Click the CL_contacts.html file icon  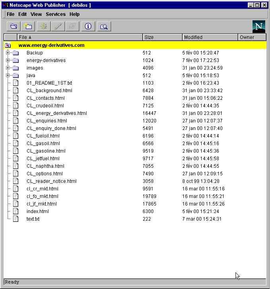coord(16,98)
